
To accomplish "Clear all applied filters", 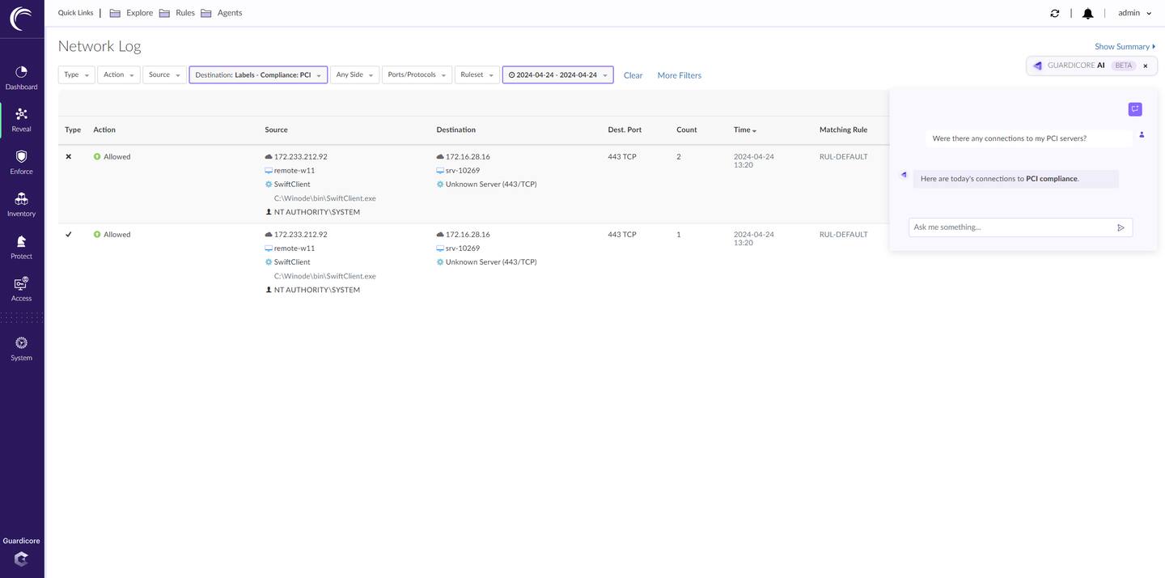I will pyautogui.click(x=633, y=75).
